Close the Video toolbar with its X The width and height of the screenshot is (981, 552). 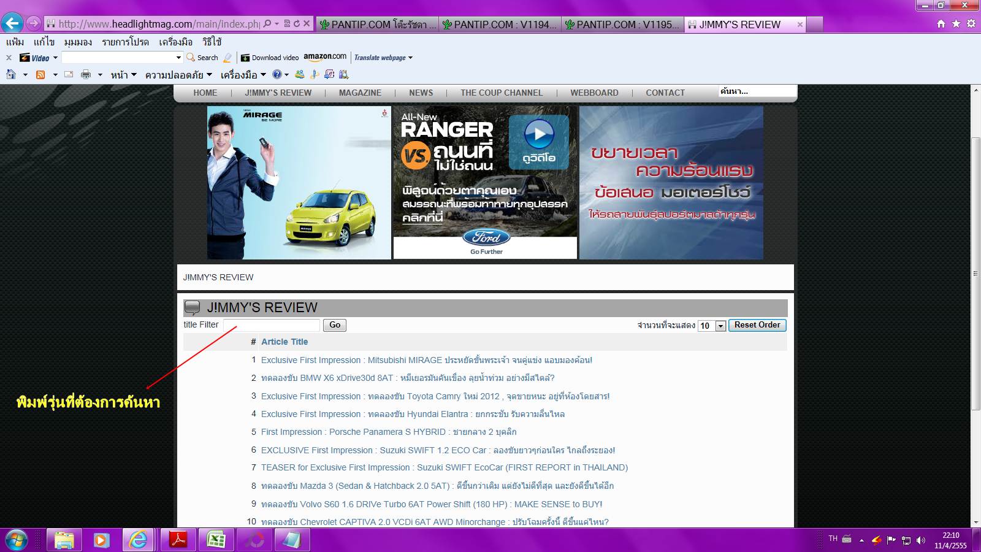click(9, 58)
